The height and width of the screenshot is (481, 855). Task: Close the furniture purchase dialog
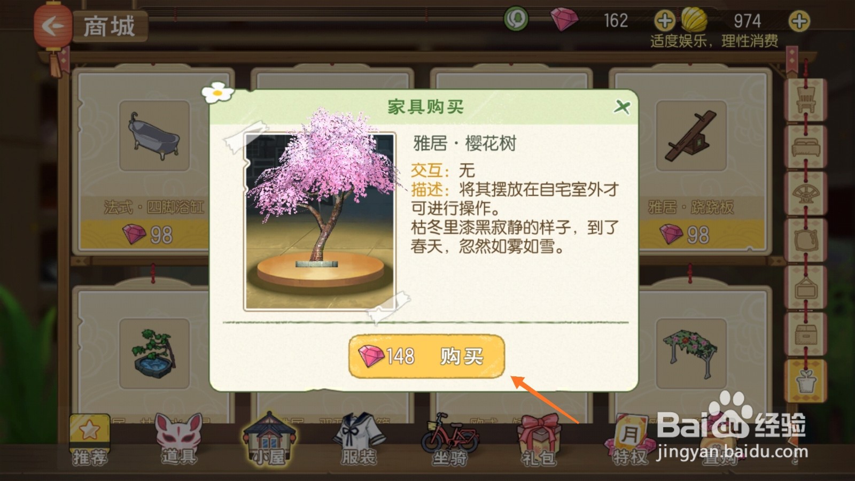pos(621,107)
